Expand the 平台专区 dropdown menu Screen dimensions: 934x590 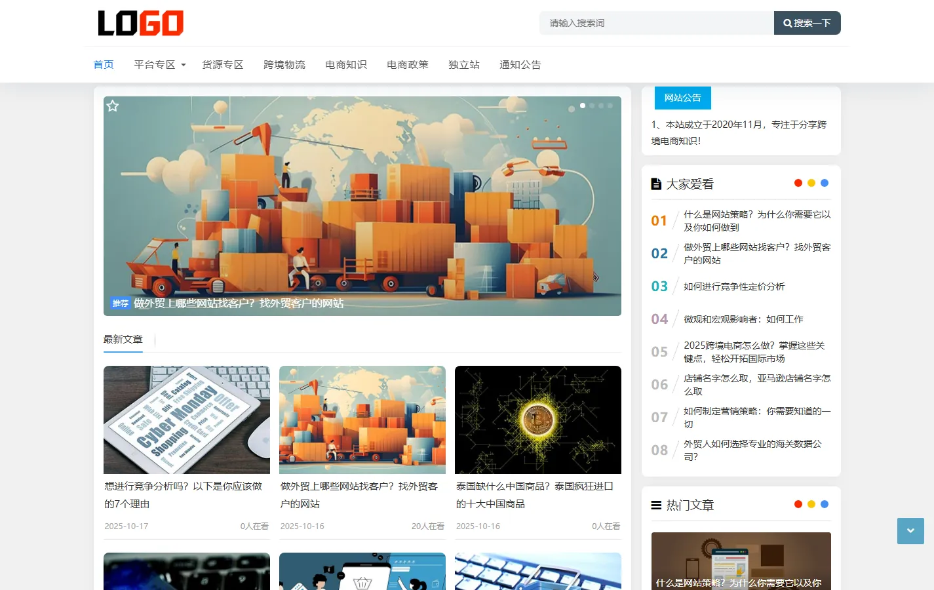(x=160, y=65)
